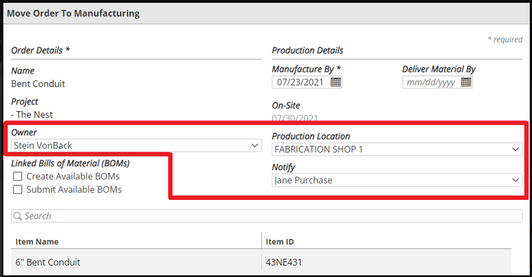The image size is (532, 277).
Task: Open the Deliver Material By calendar icon
Action: pyautogui.click(x=466, y=83)
